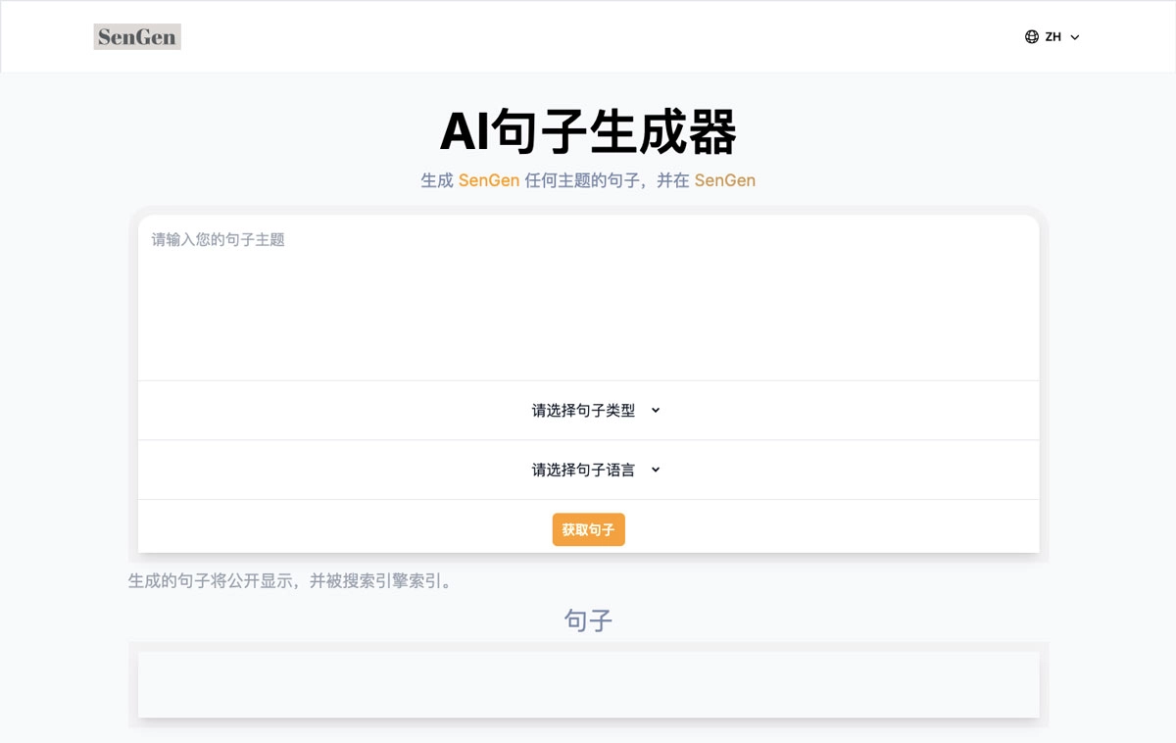Click the sentence topic input field
This screenshot has width=1176, height=743.
[x=588, y=294]
